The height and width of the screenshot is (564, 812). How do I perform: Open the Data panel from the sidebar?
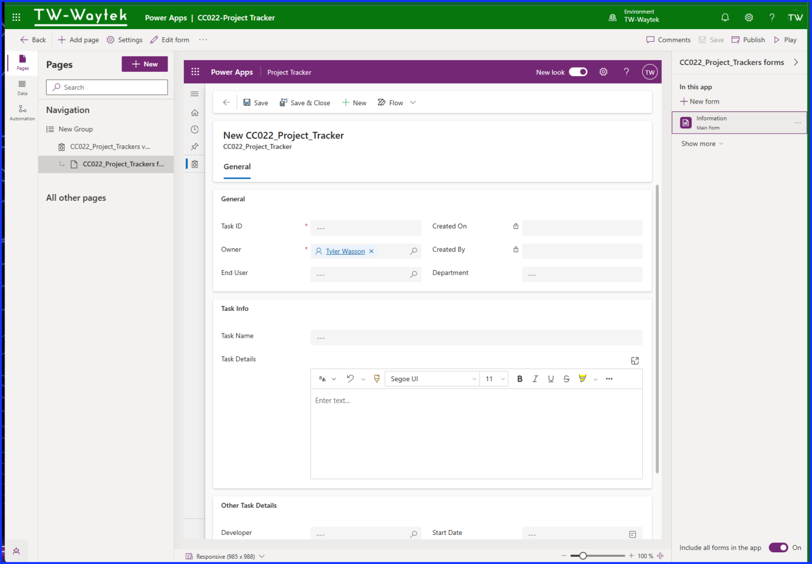pyautogui.click(x=22, y=87)
